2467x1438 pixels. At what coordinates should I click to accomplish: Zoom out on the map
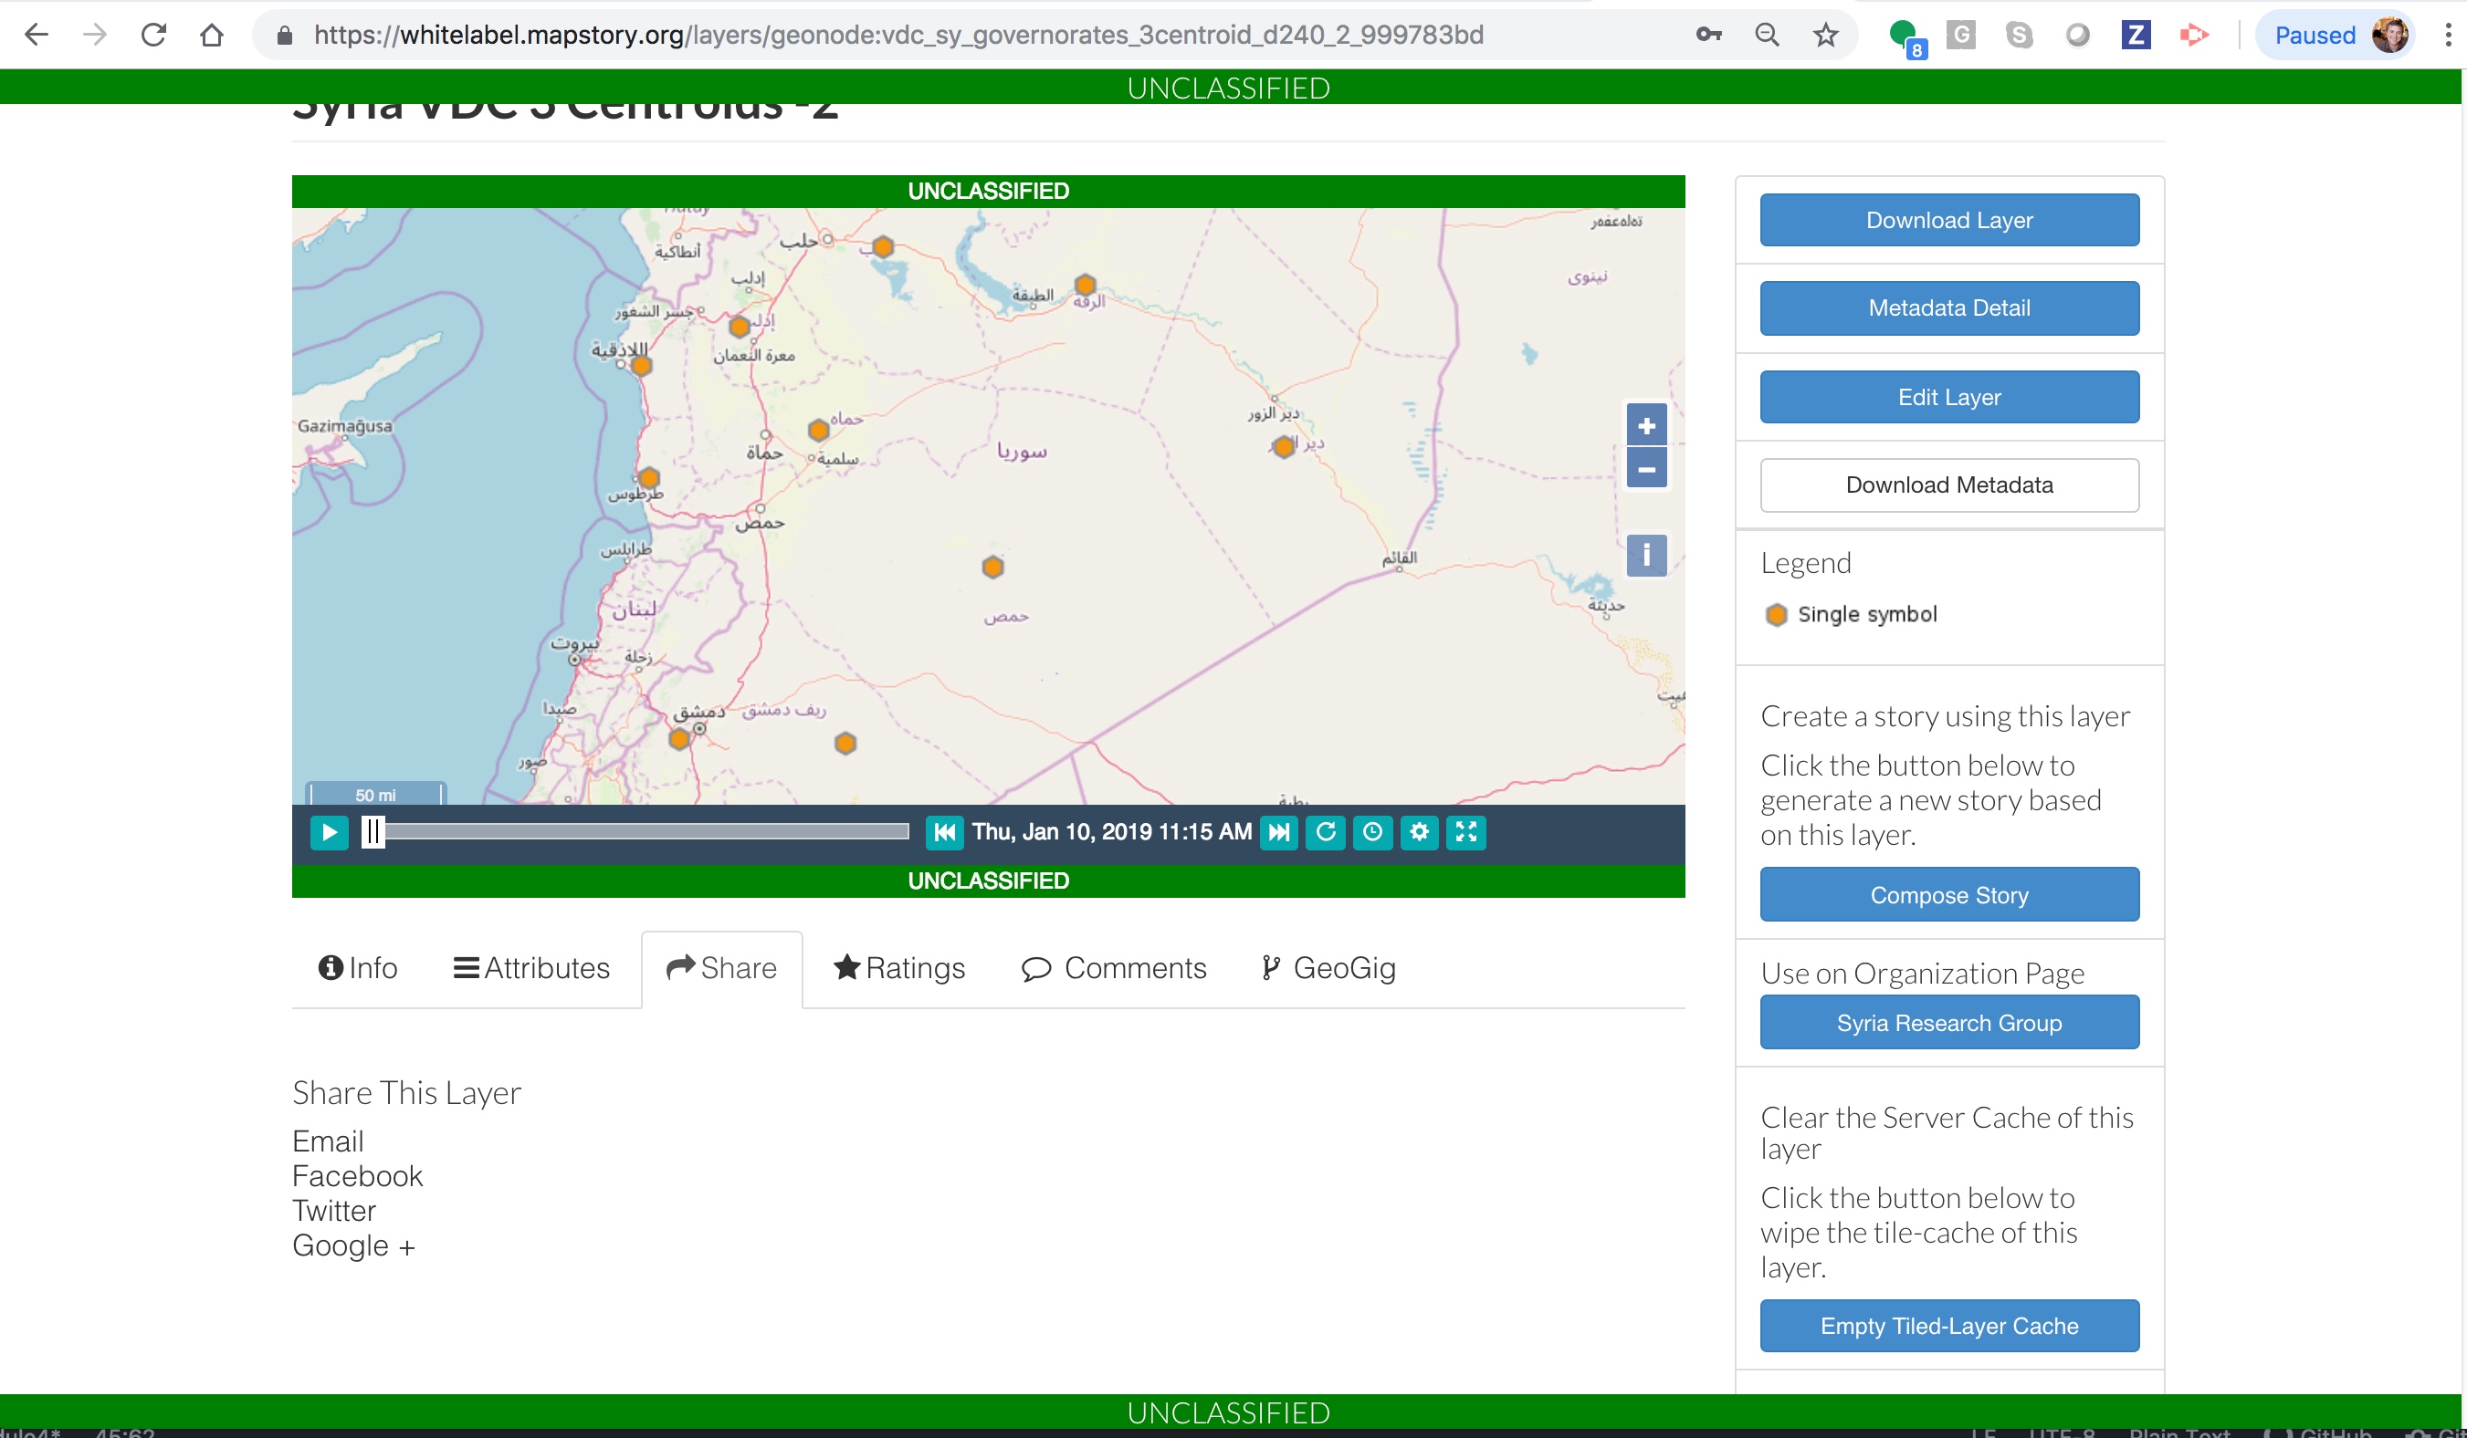pyautogui.click(x=1646, y=469)
